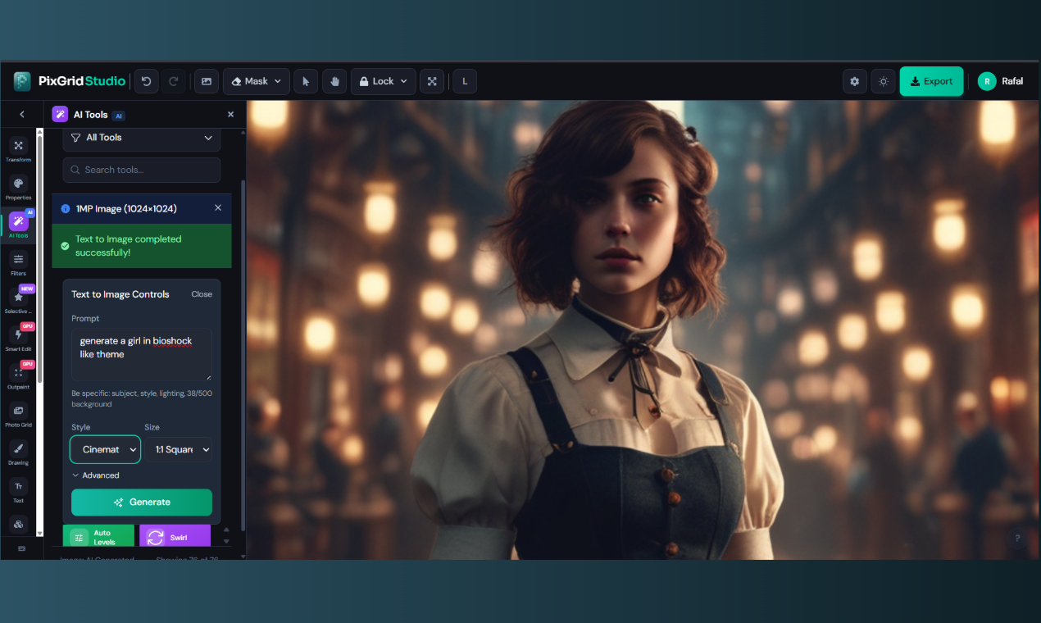Select the Text tool in the sidebar
Image resolution: width=1041 pixels, height=623 pixels.
click(18, 488)
